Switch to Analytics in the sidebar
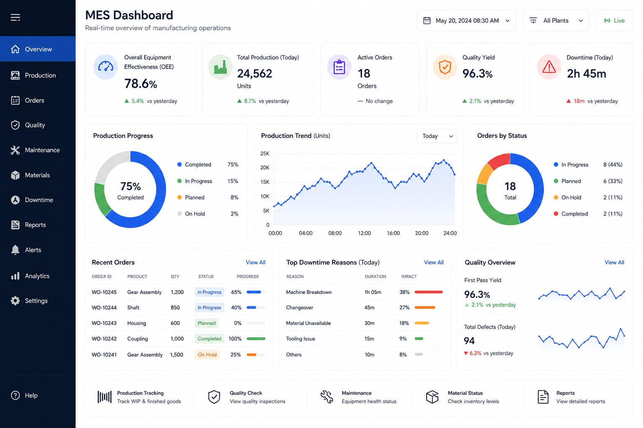This screenshot has height=428, width=643. [x=38, y=276]
